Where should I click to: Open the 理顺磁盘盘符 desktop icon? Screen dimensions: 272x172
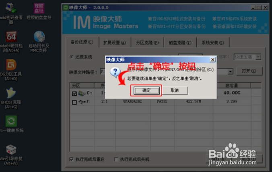click(x=39, y=11)
